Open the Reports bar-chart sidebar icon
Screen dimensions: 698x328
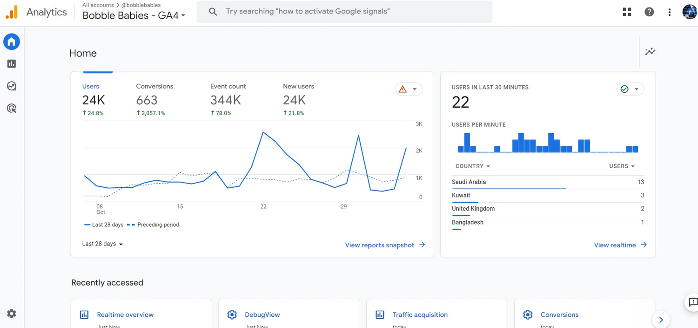[x=12, y=64]
